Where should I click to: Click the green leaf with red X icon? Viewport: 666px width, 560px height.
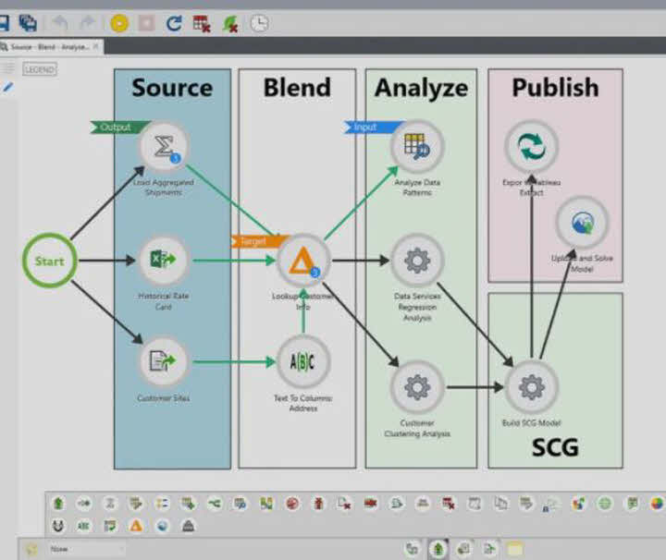229,24
